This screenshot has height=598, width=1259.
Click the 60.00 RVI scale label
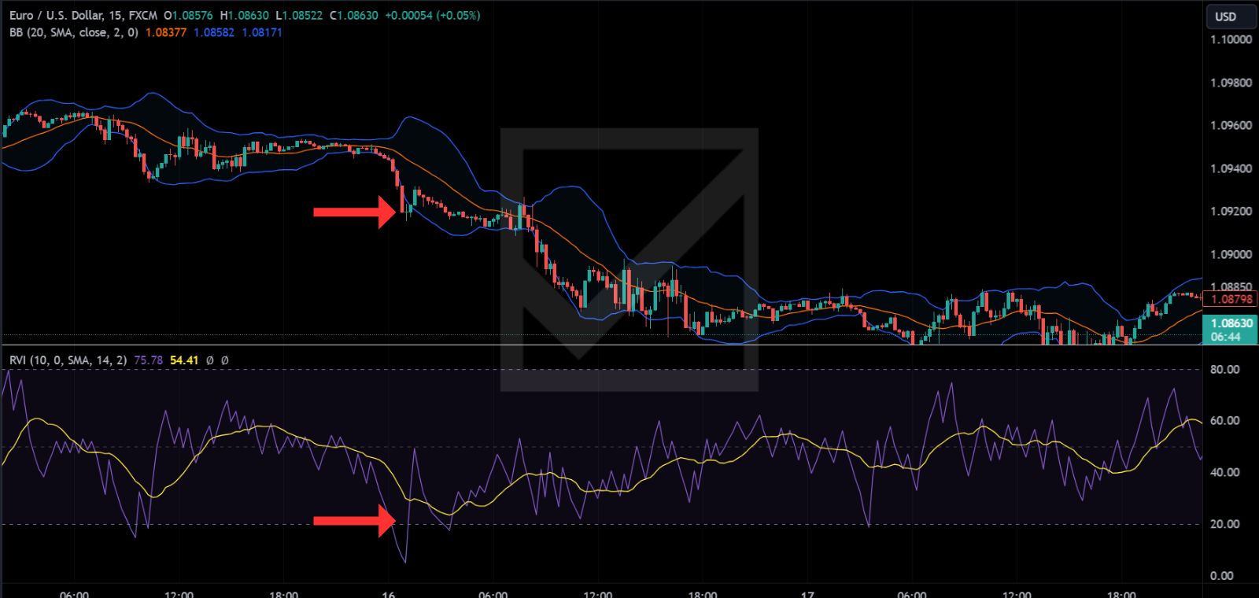1224,421
